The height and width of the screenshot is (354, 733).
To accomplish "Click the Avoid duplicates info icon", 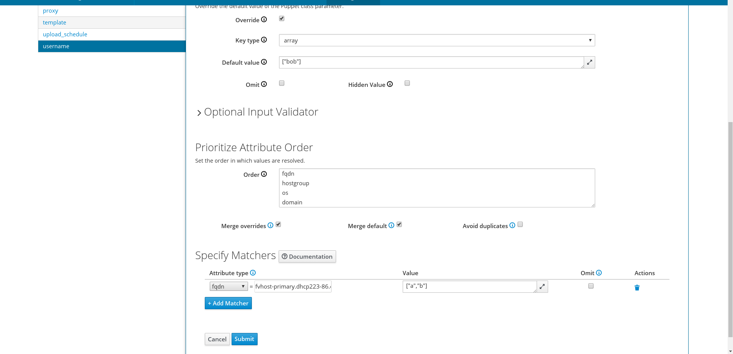I will click(x=512, y=225).
